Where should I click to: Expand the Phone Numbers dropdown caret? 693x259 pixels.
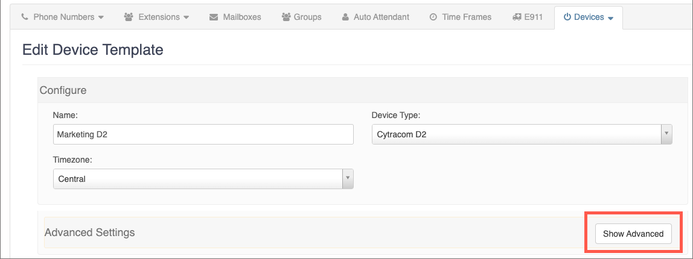(101, 17)
